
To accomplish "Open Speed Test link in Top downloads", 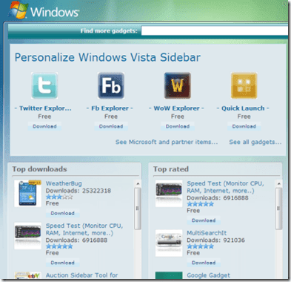I will pos(84,229).
